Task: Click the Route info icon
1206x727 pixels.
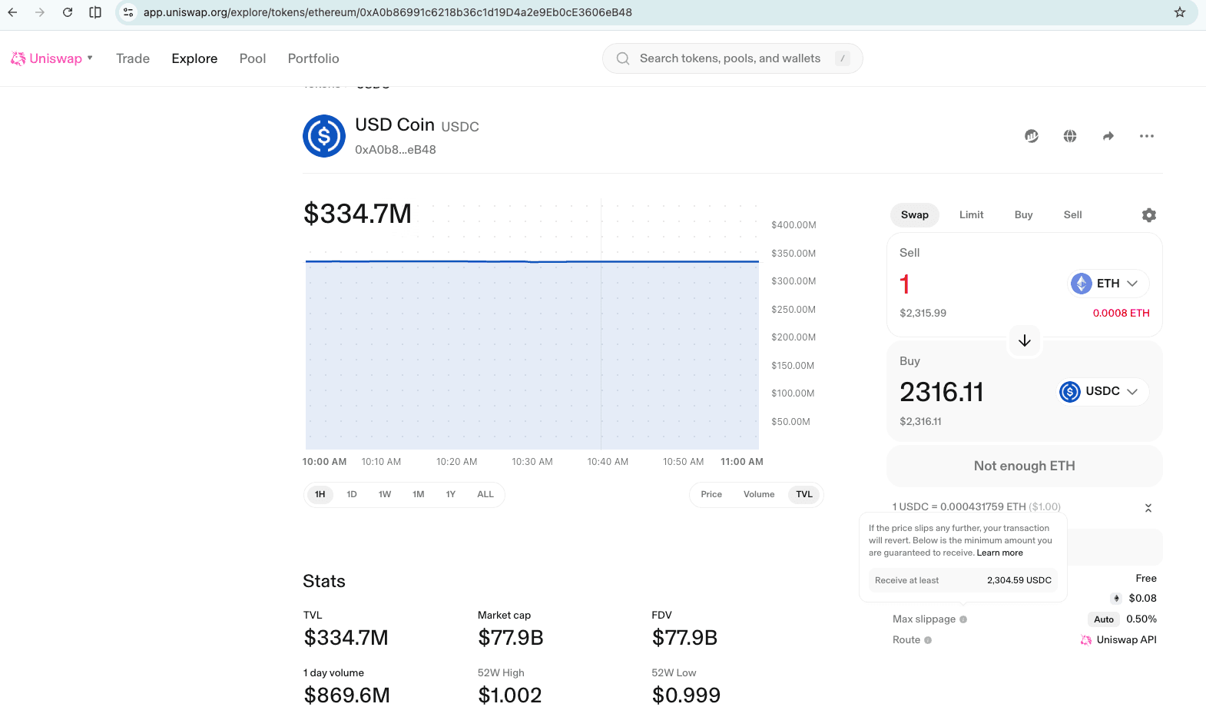Action: click(928, 640)
